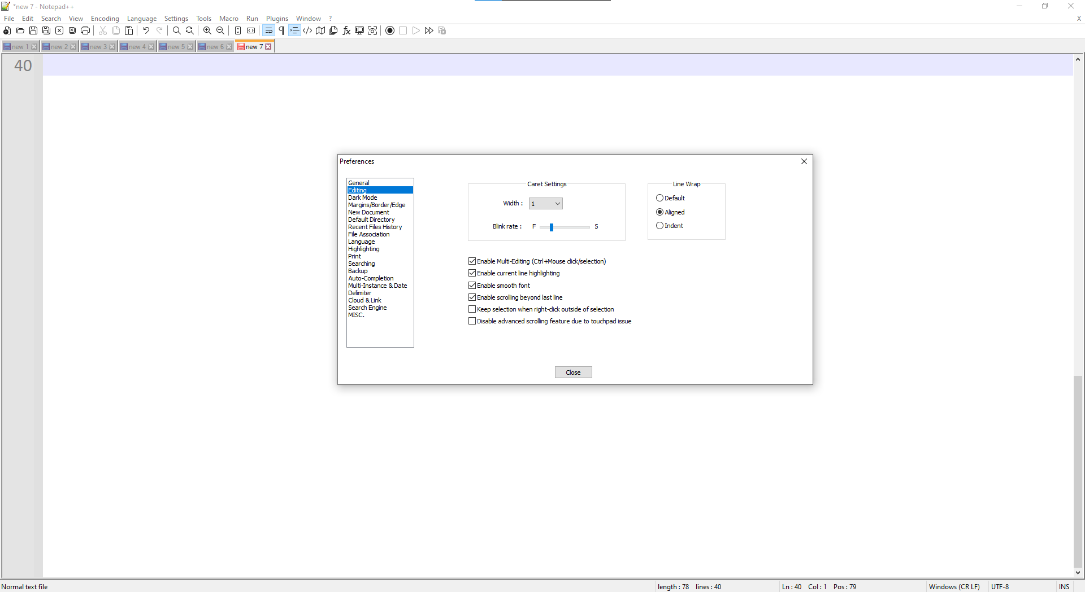Toggle Word Wrap on the toolbar
1085x592 pixels.
point(269,30)
